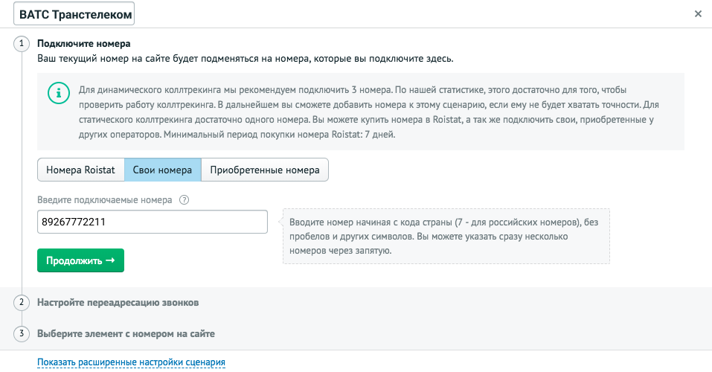This screenshot has width=712, height=372.
Task: Close the scenario panel with the X
Action: [697, 14]
